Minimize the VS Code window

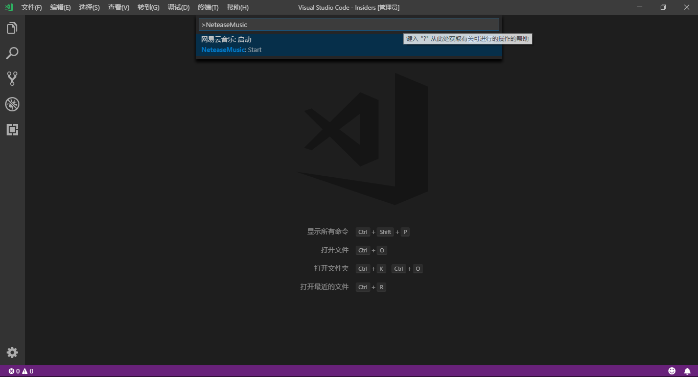pos(640,7)
